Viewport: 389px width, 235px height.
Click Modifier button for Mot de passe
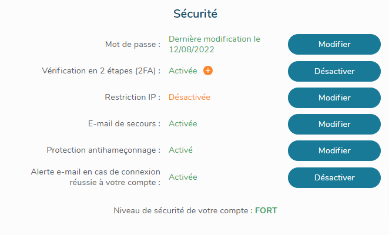coord(334,44)
